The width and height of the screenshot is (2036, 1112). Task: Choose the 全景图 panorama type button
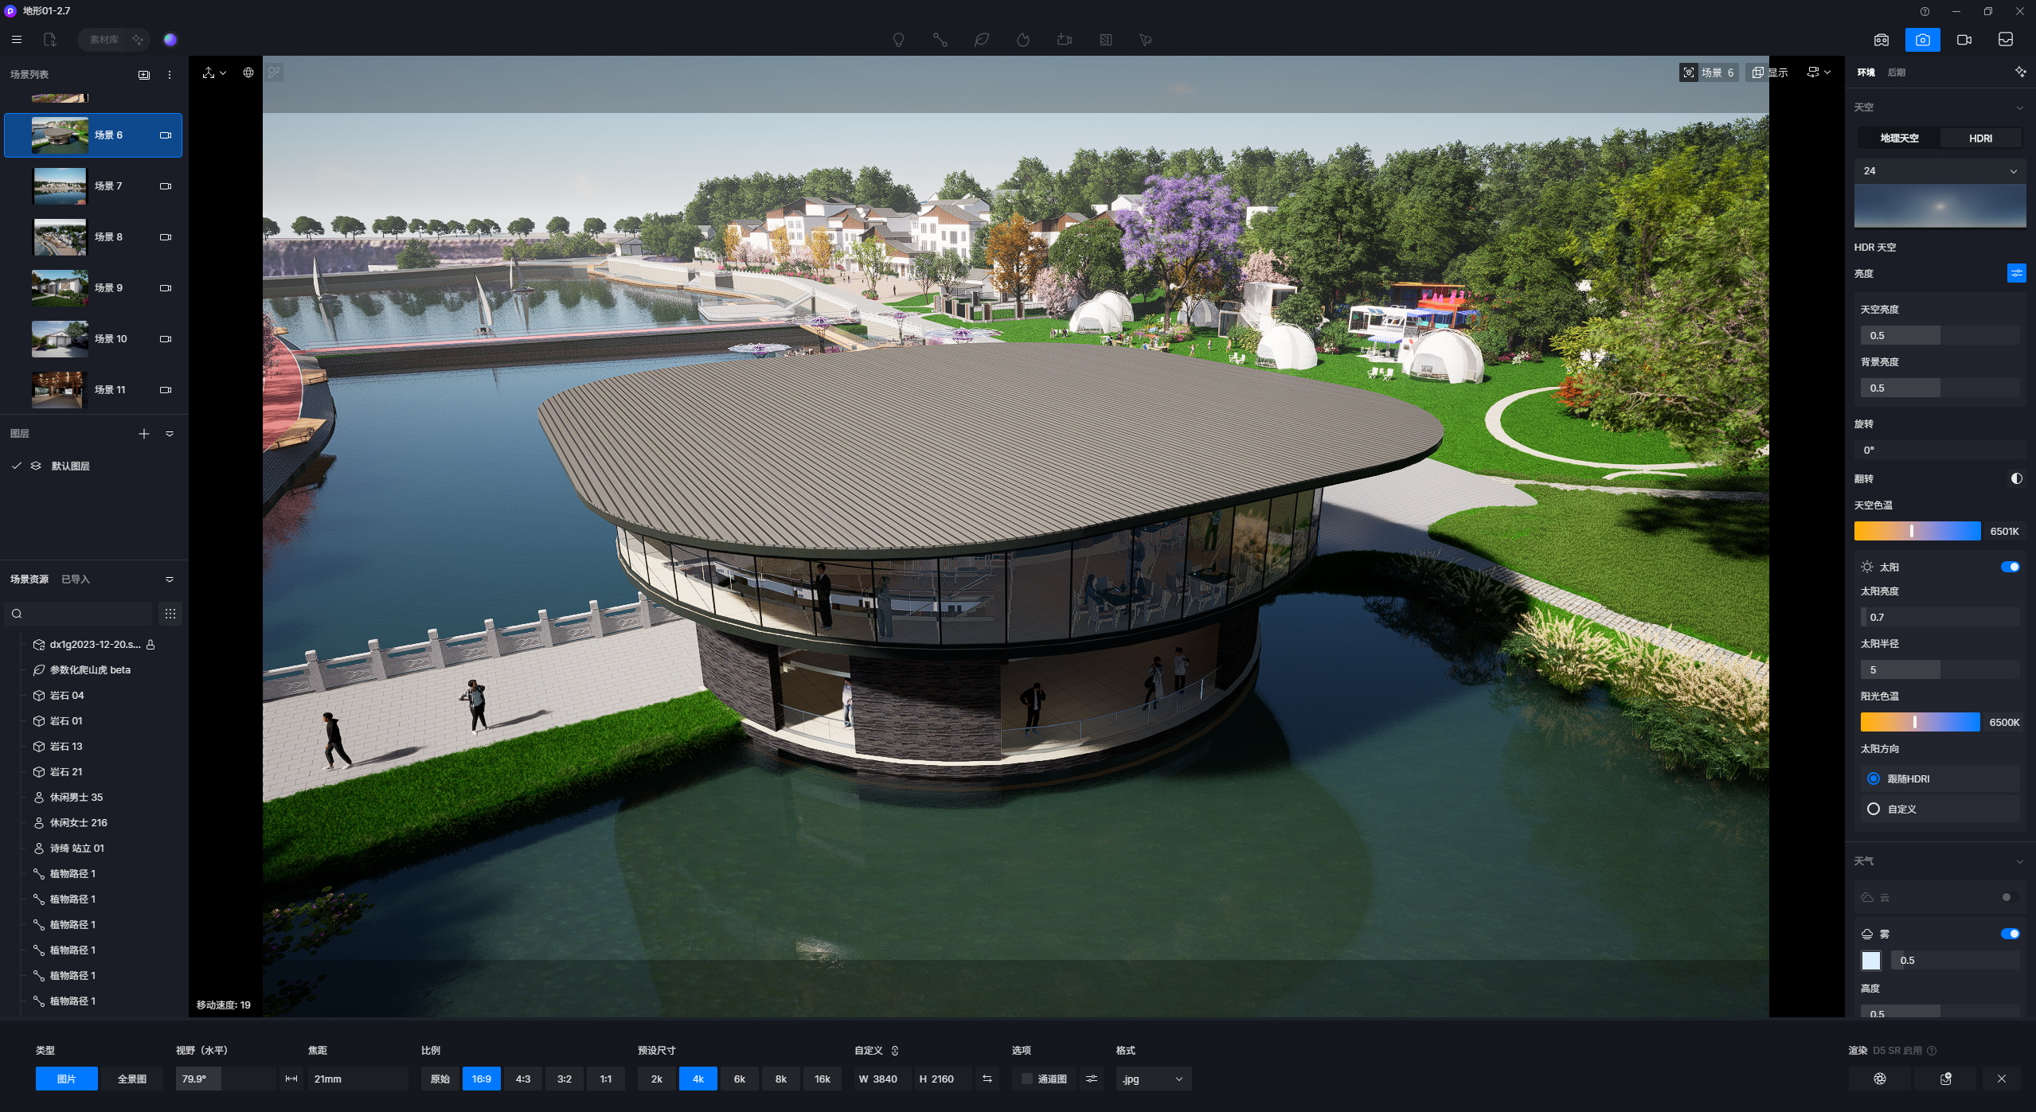(x=132, y=1079)
